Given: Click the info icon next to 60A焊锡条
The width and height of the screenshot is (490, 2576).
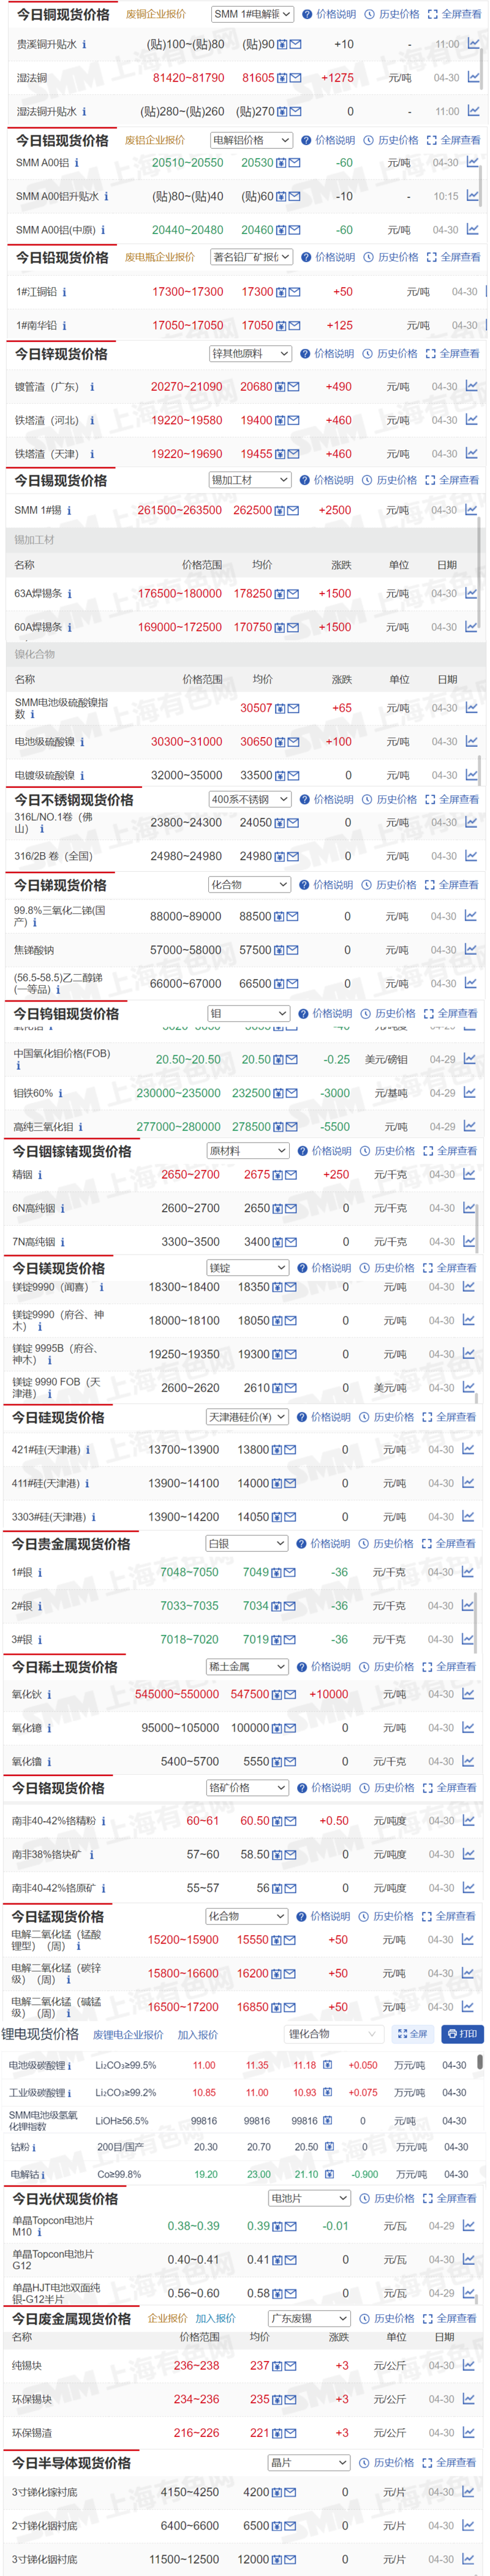Looking at the screenshot, I should click(69, 627).
